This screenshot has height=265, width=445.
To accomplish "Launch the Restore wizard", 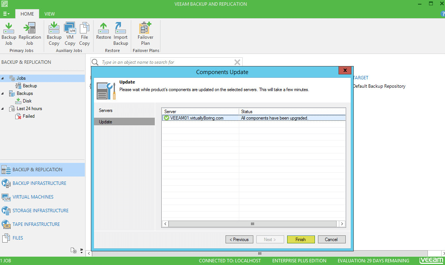I will coord(103,31).
